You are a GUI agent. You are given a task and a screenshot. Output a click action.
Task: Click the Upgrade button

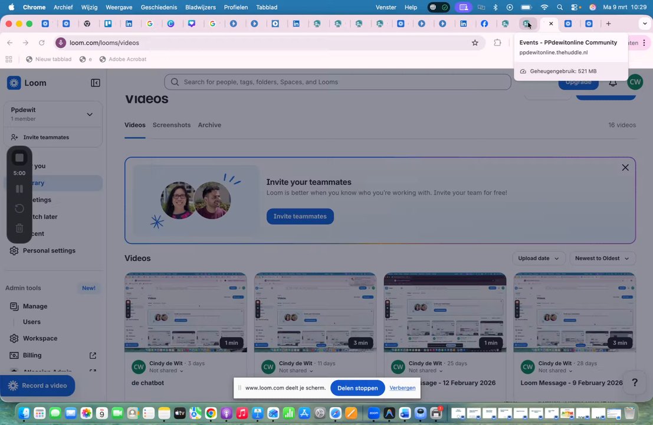click(x=579, y=82)
